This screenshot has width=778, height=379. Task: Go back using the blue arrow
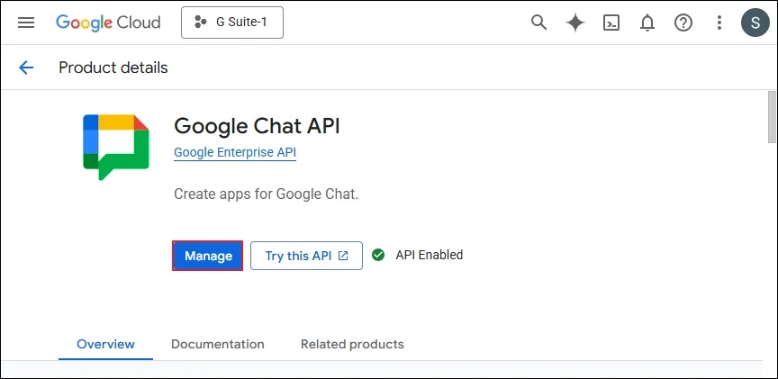click(x=26, y=68)
